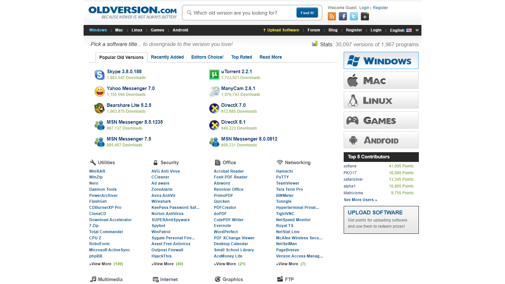Open the CCleaner link
The width and height of the screenshot is (505, 284).
(160, 177)
